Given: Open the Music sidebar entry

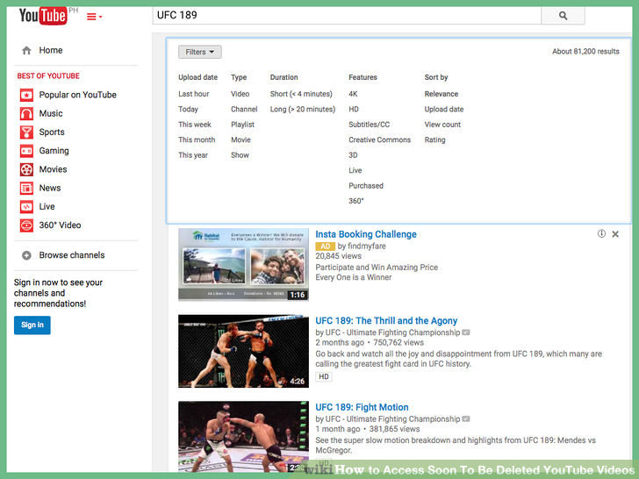Looking at the screenshot, I should tap(51, 114).
